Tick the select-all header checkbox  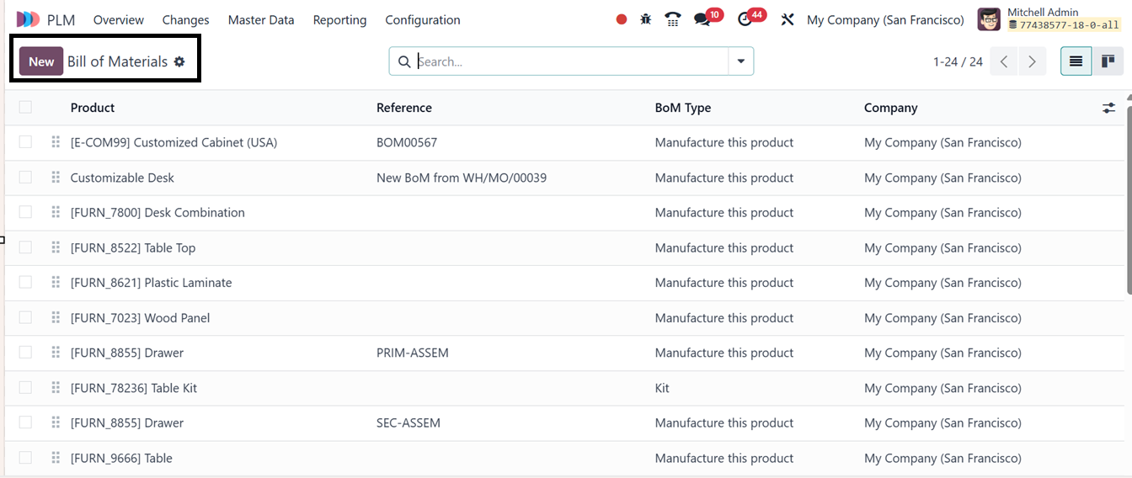(25, 107)
